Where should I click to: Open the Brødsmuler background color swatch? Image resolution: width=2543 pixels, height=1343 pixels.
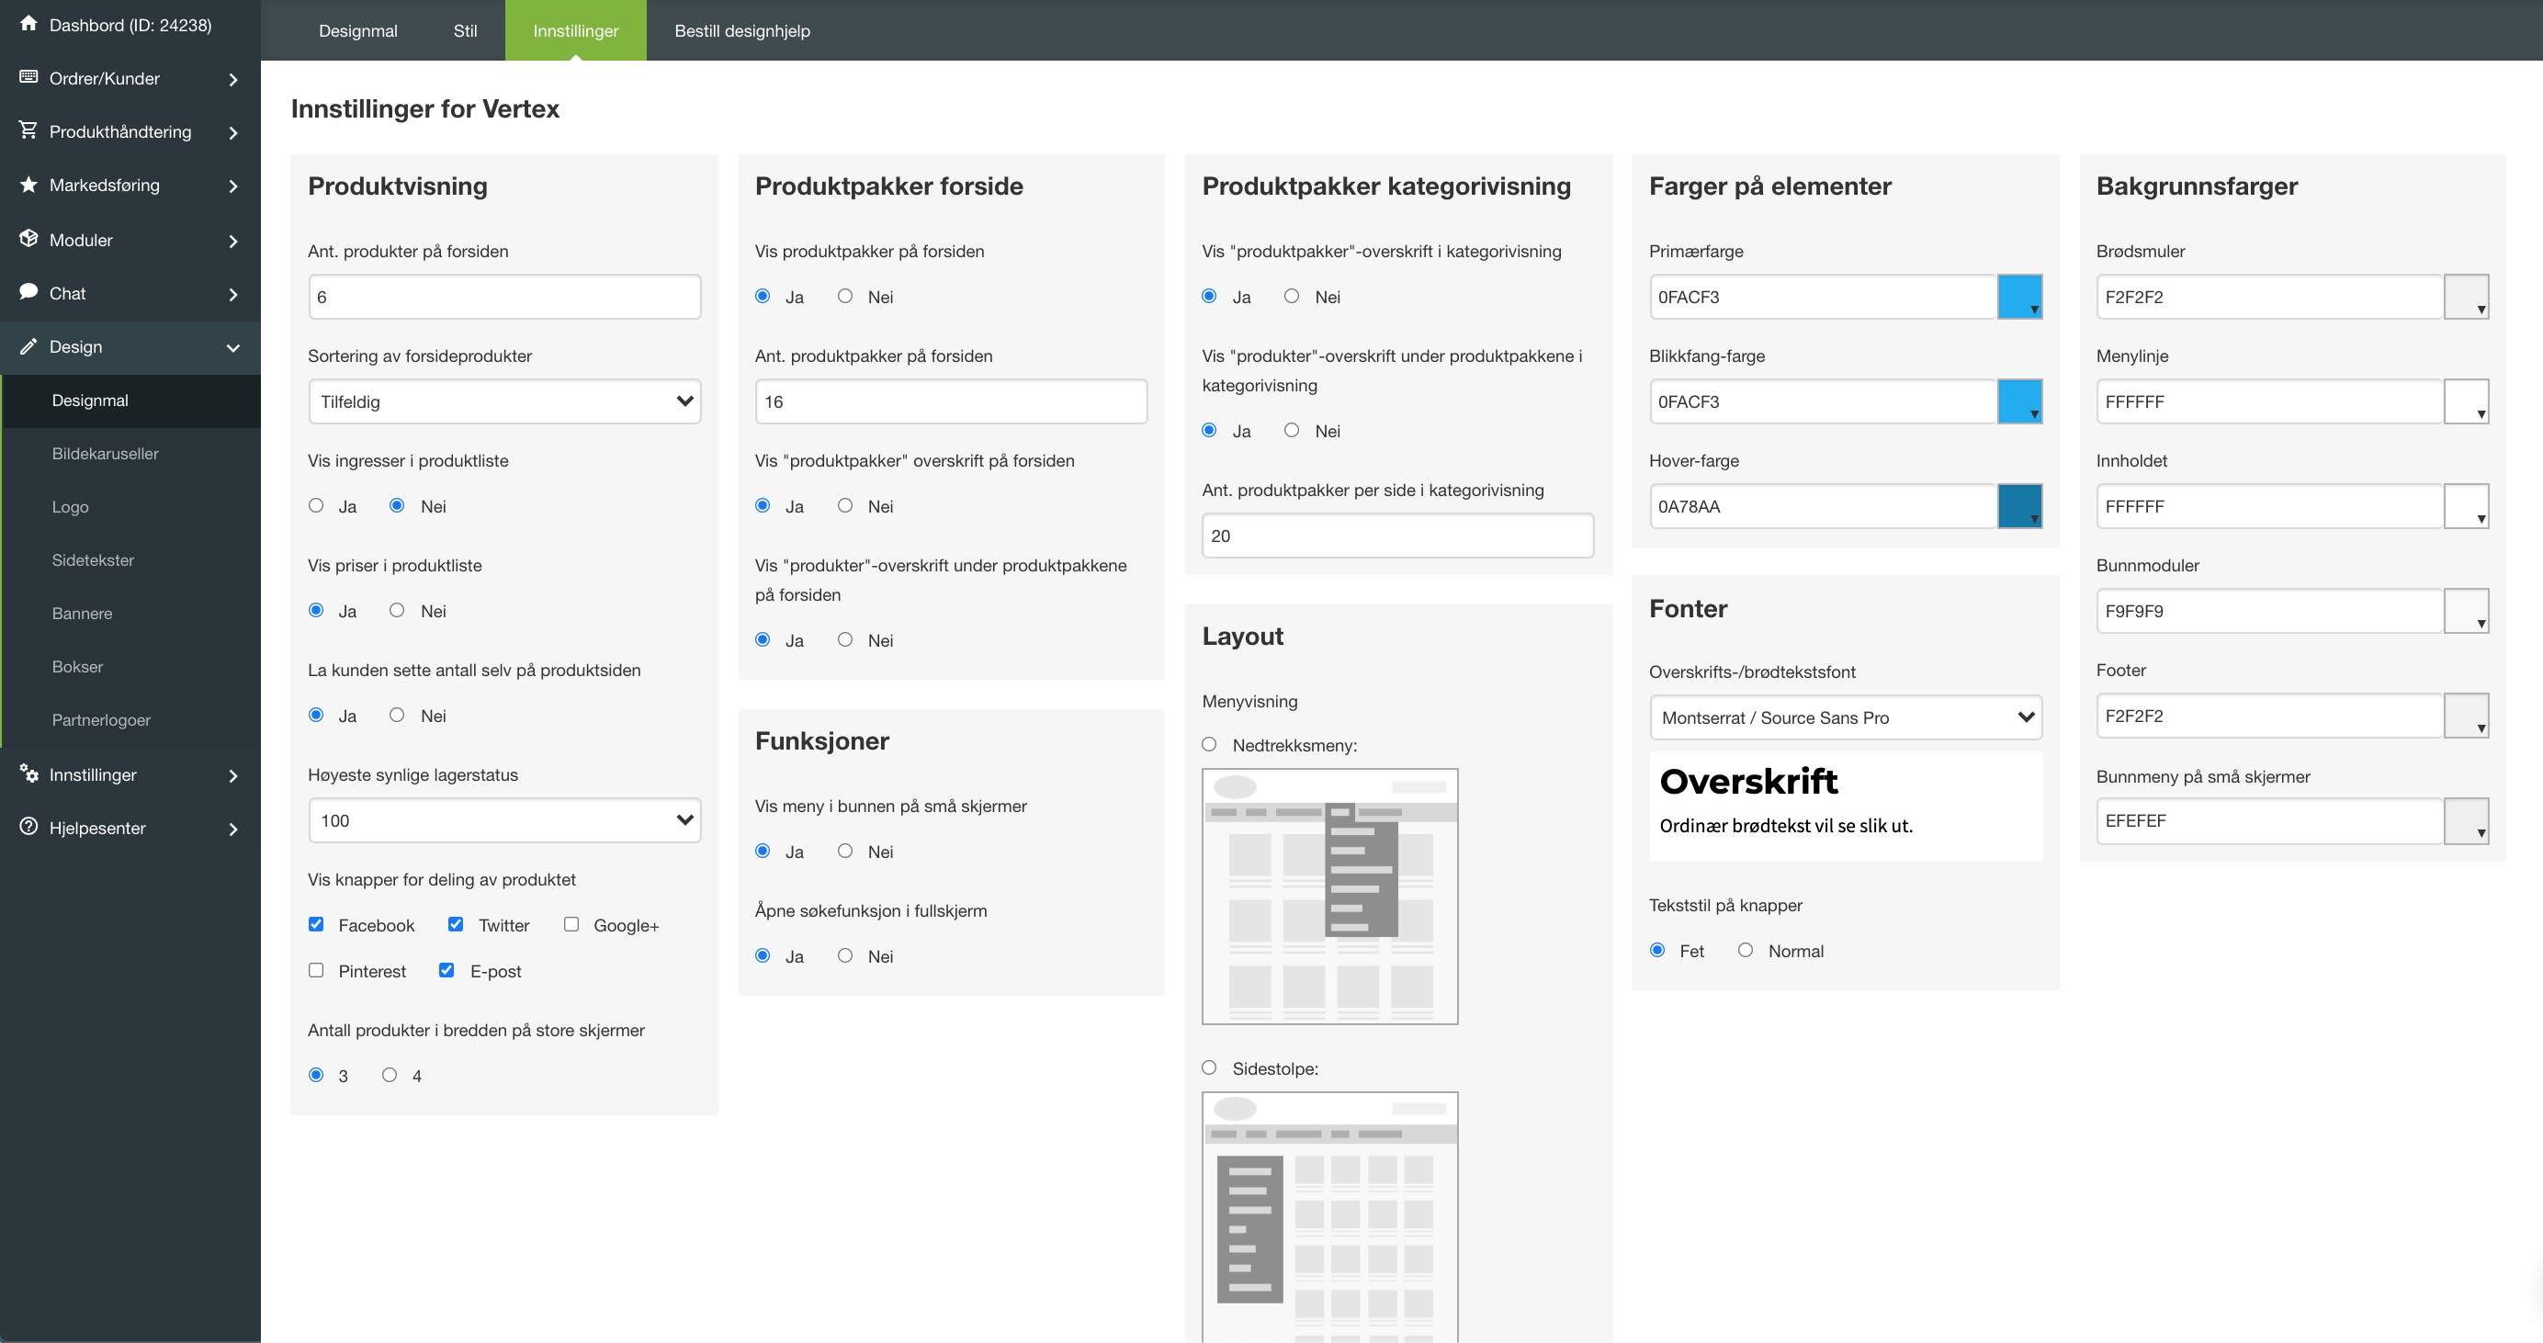tap(2466, 297)
